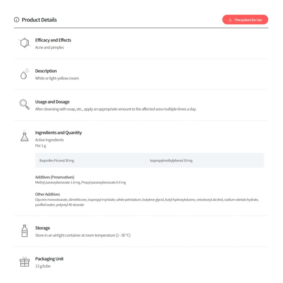Click the Other Additives label
Viewport: 283px width, 283px height.
(48, 194)
